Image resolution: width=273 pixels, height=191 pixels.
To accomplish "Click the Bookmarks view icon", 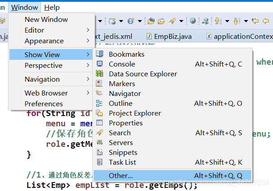I will click(x=99, y=54).
